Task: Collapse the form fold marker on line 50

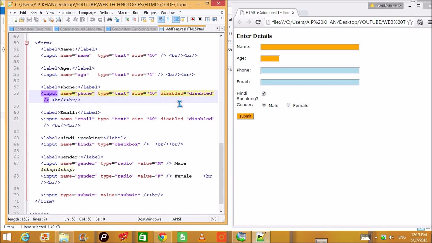Action: tap(27, 43)
